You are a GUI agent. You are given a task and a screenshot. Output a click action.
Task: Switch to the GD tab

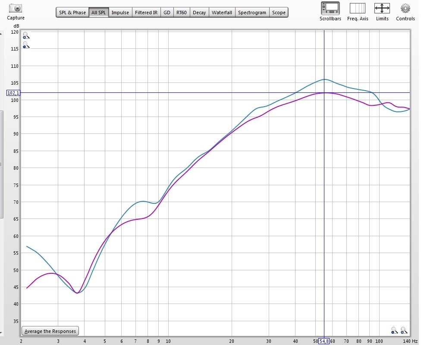167,13
